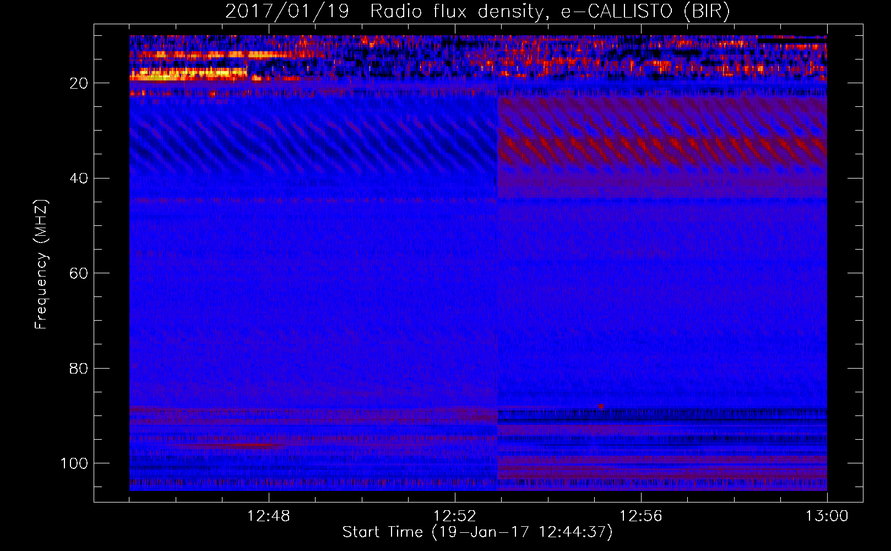This screenshot has width=891, height=551.
Task: Click the '80' frequency tick label
Action: (x=79, y=368)
